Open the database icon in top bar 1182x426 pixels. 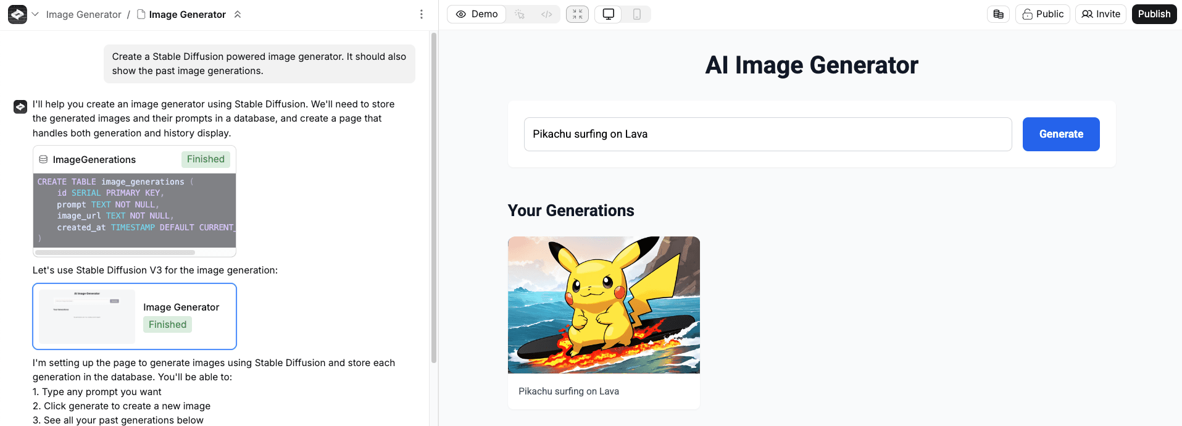998,14
